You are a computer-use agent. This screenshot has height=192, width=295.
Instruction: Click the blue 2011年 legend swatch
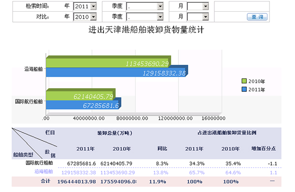click(244, 89)
